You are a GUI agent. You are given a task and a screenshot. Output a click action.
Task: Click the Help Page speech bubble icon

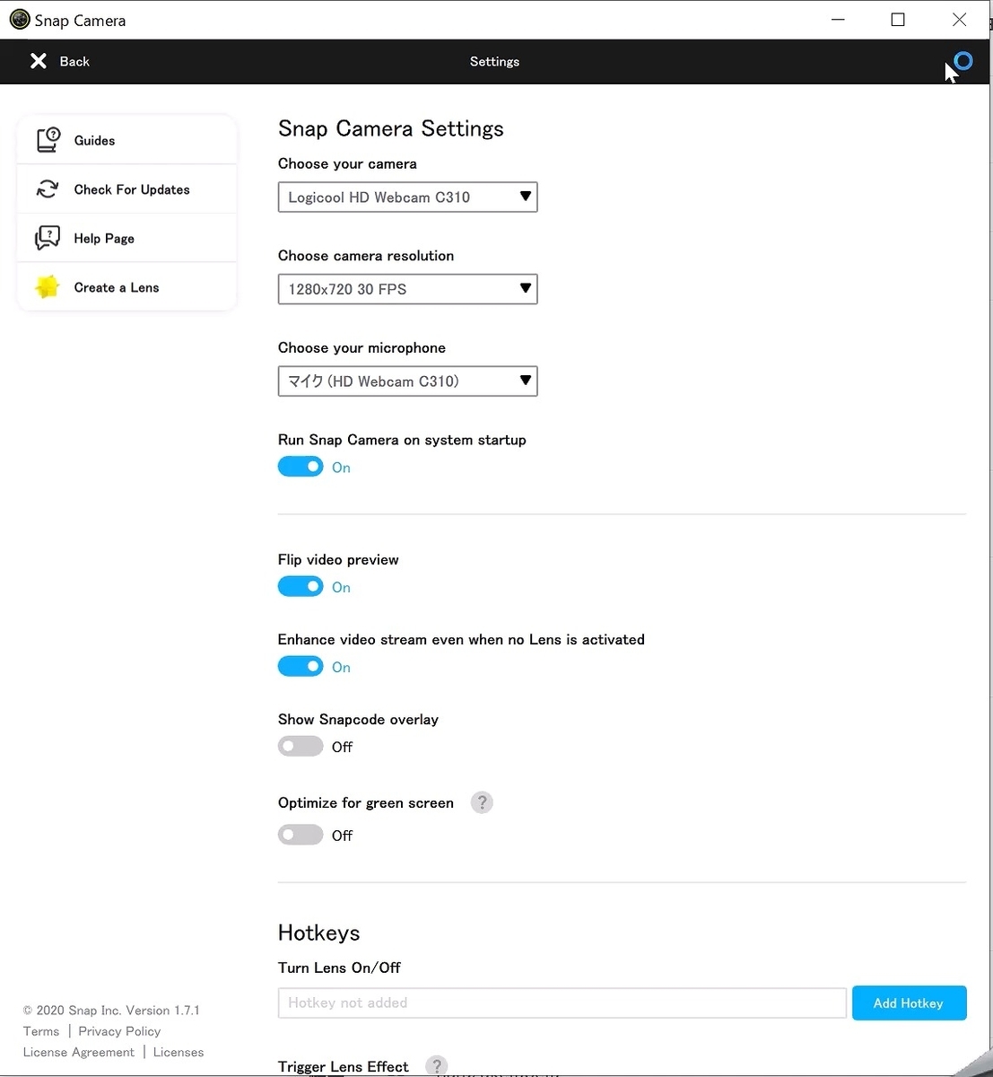[48, 238]
